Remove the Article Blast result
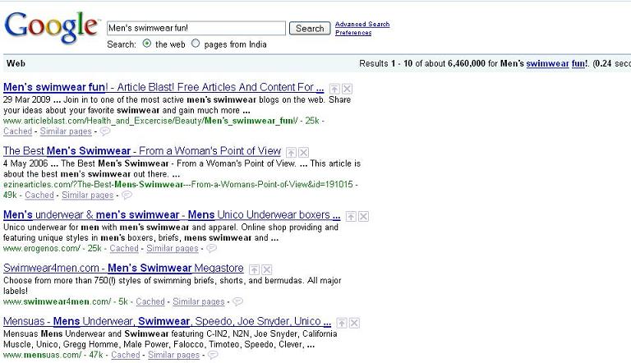This screenshot has height=363, width=631. coord(348,89)
